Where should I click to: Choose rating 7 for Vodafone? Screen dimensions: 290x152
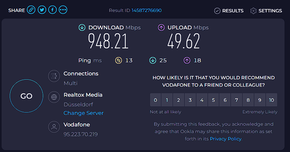tap(237, 100)
